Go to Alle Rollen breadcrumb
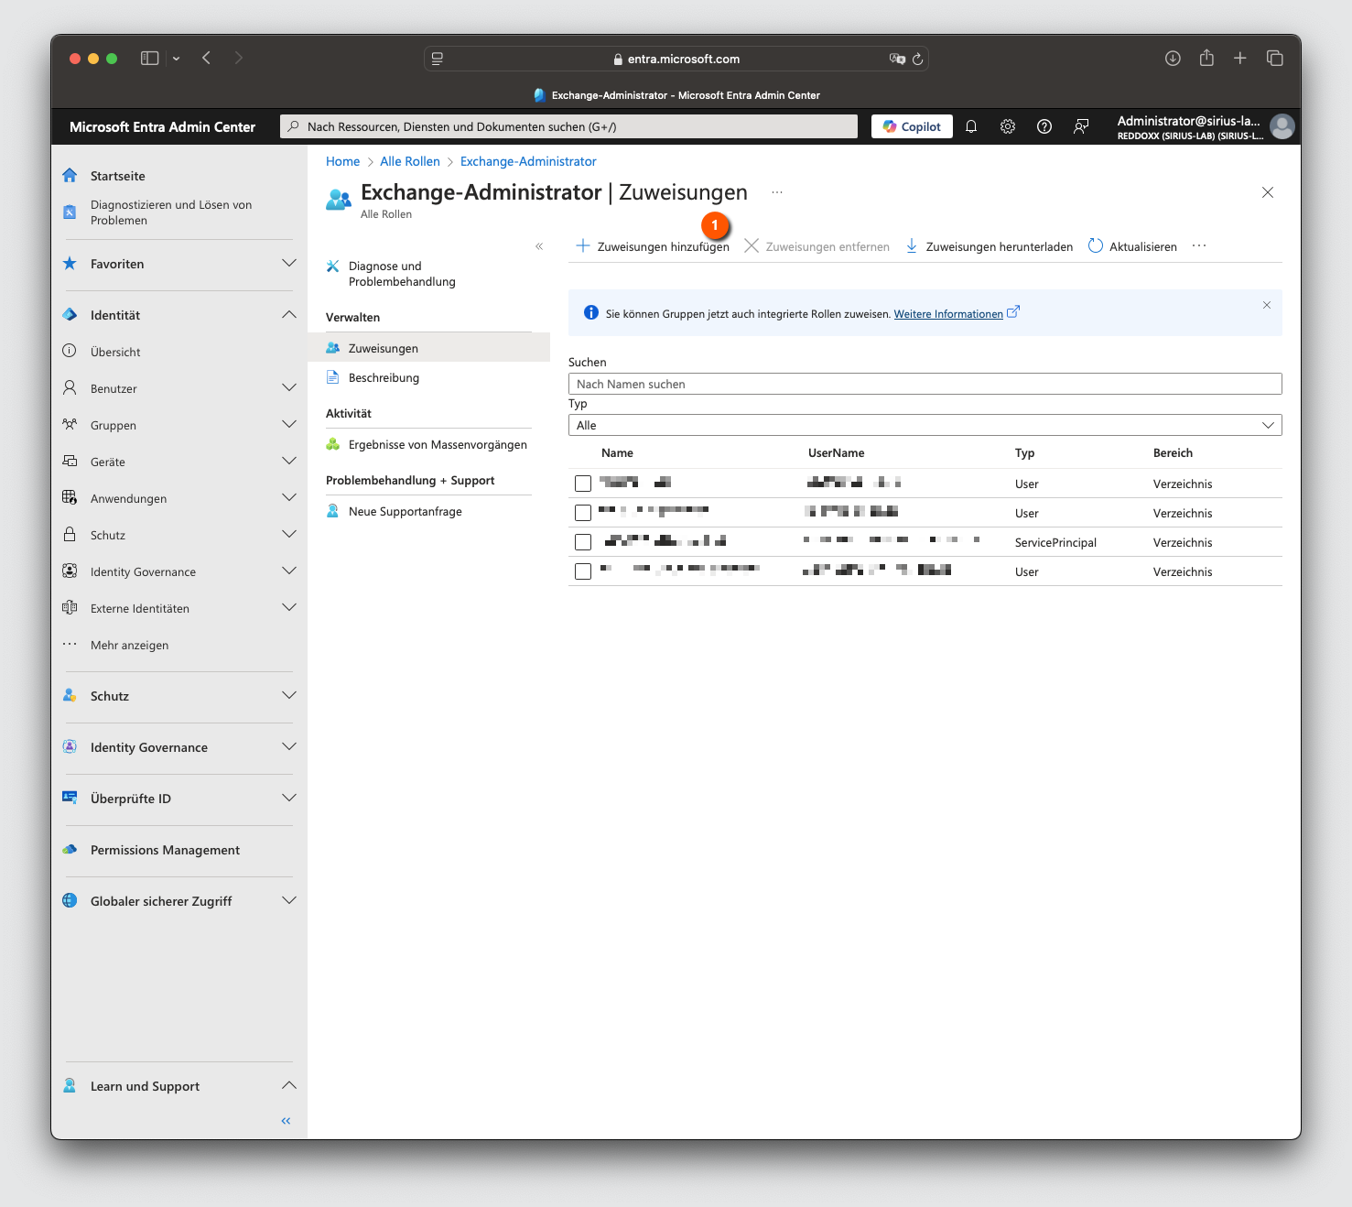 pos(410,161)
